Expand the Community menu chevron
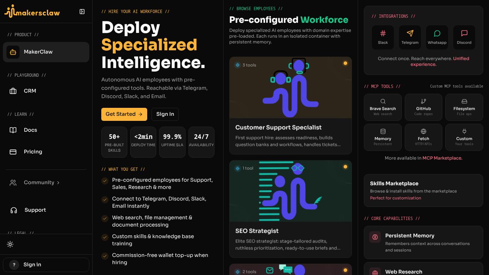 tap(58, 183)
